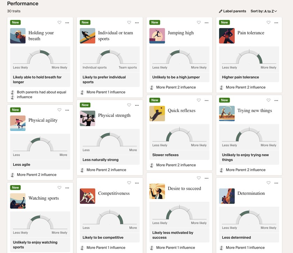Open three-dot menu on Determination card
Image resolution: width=293 pixels, height=253 pixels.
[276, 183]
